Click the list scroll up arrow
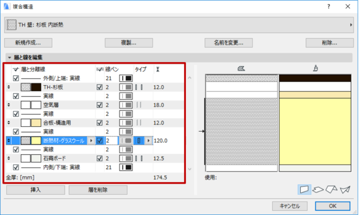Image resolution: width=360 pixels, height=215 pixels. (190, 78)
